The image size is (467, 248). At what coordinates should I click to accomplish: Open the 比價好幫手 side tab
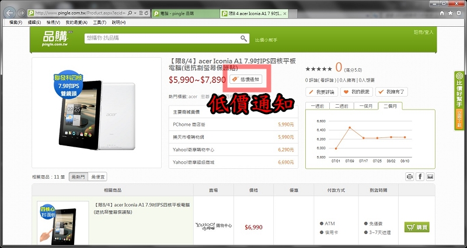point(459,90)
